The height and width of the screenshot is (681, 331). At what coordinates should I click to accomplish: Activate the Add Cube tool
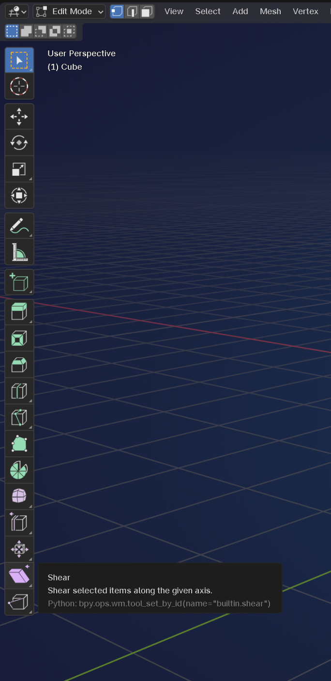tap(19, 282)
